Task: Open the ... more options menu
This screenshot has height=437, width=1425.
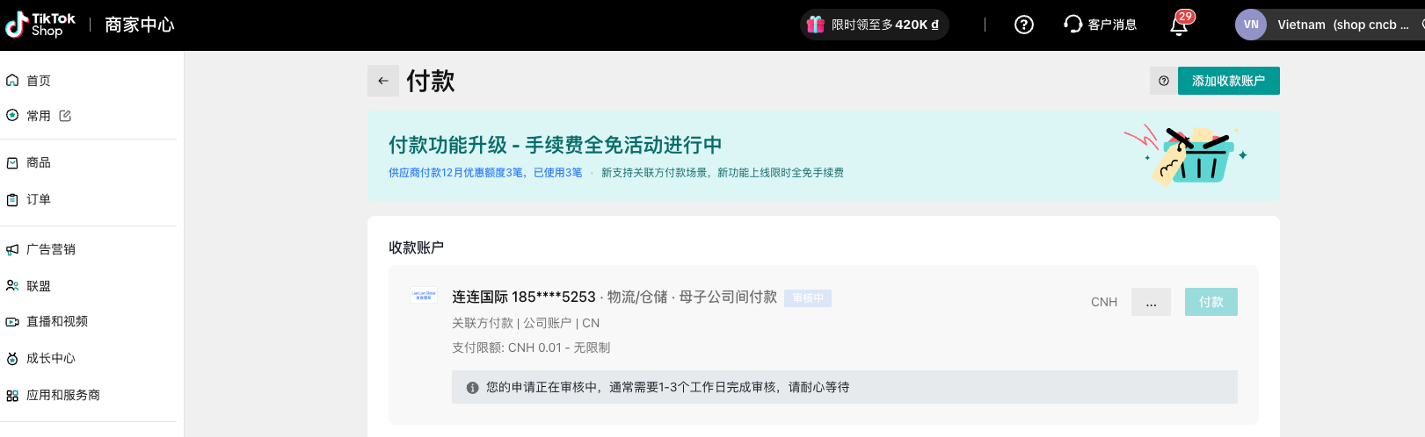Action: click(1151, 302)
